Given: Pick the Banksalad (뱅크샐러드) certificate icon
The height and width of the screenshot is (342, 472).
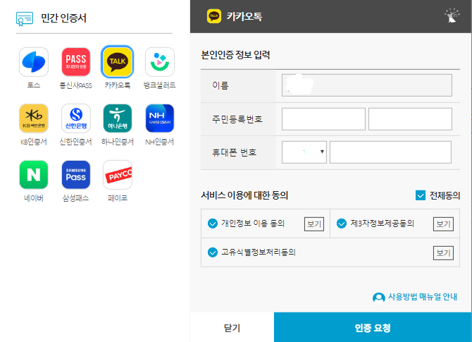Looking at the screenshot, I should tap(159, 62).
